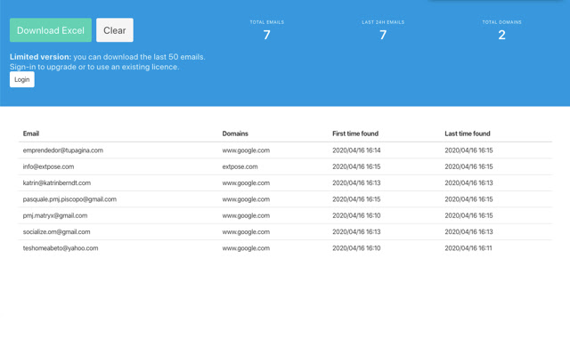Screen dimensions: 570x356
Task: Select the Last 24H Emails counter
Action: click(383, 31)
